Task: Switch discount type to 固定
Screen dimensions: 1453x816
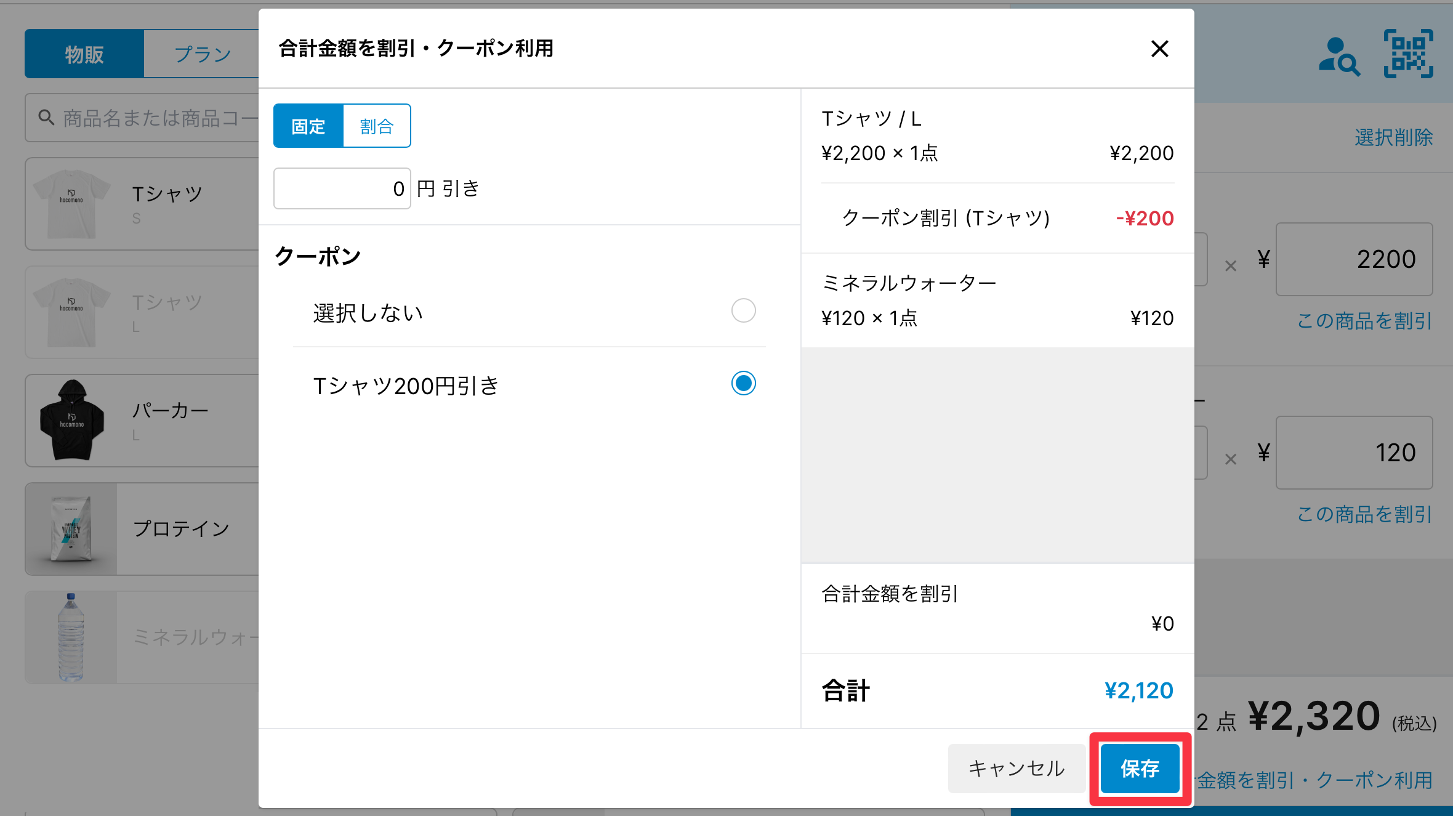Action: [x=308, y=126]
